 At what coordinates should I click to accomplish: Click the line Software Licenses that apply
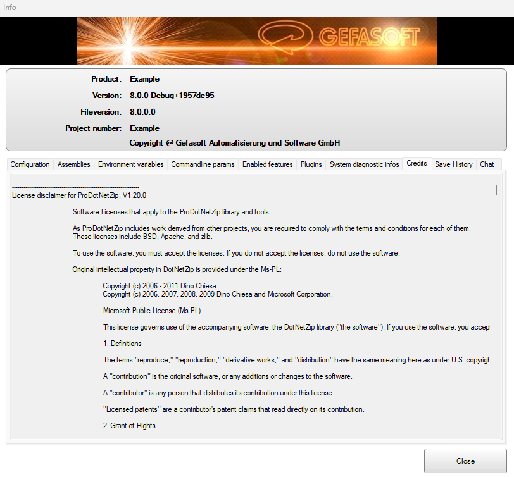(x=171, y=212)
